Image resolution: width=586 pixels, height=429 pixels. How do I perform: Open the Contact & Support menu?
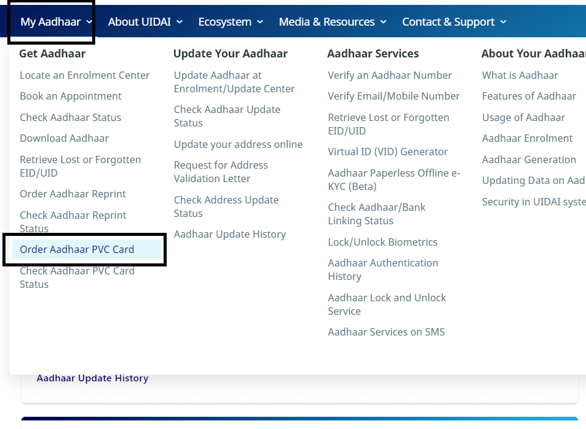pos(454,22)
